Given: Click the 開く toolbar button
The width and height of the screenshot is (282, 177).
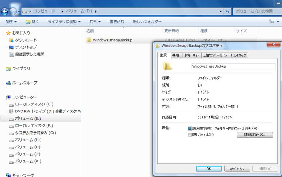Looking at the screenshot, I should click(x=32, y=22).
